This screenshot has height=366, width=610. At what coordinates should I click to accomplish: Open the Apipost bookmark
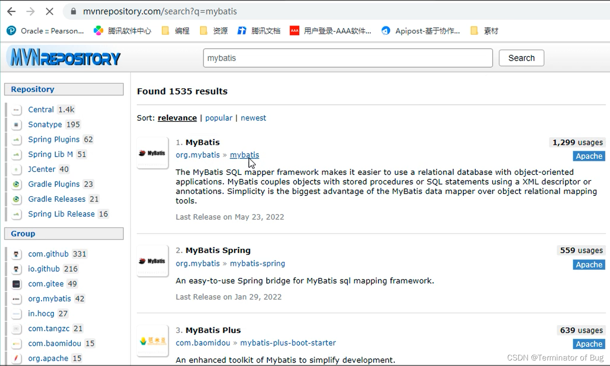tap(421, 31)
